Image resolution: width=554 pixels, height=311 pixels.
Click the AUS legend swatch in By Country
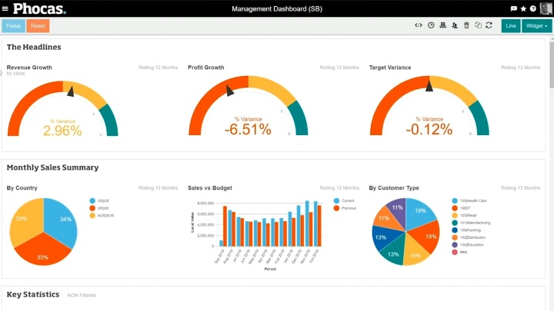click(x=92, y=216)
